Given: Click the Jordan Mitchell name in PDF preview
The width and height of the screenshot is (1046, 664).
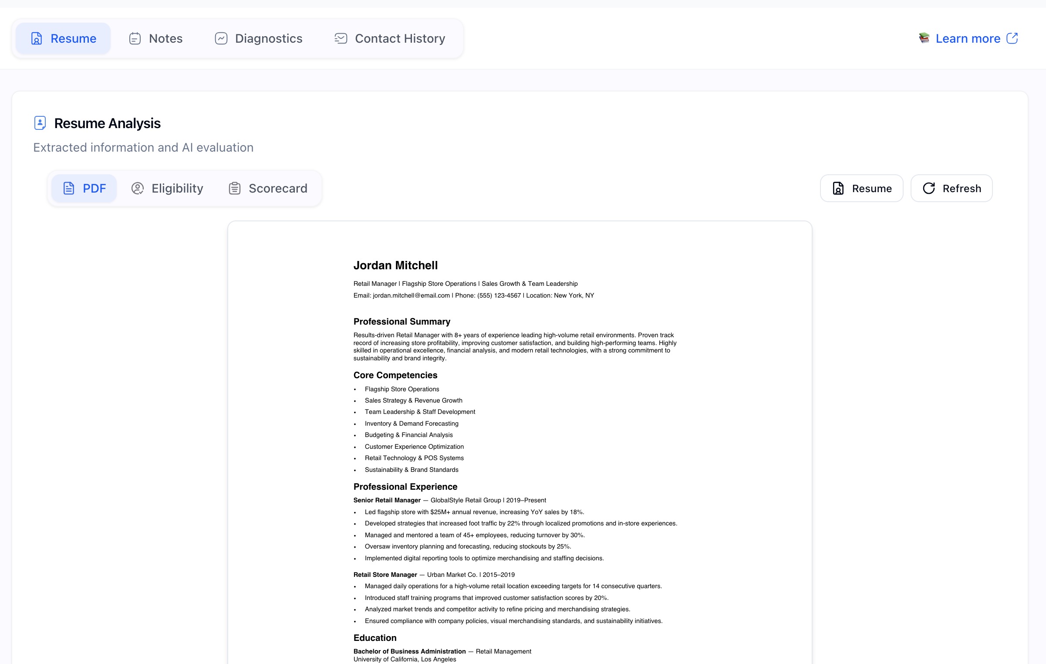Looking at the screenshot, I should click(x=395, y=265).
